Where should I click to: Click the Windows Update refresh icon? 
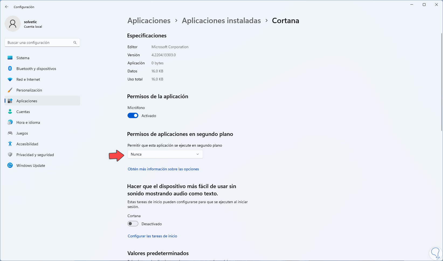tap(10, 165)
